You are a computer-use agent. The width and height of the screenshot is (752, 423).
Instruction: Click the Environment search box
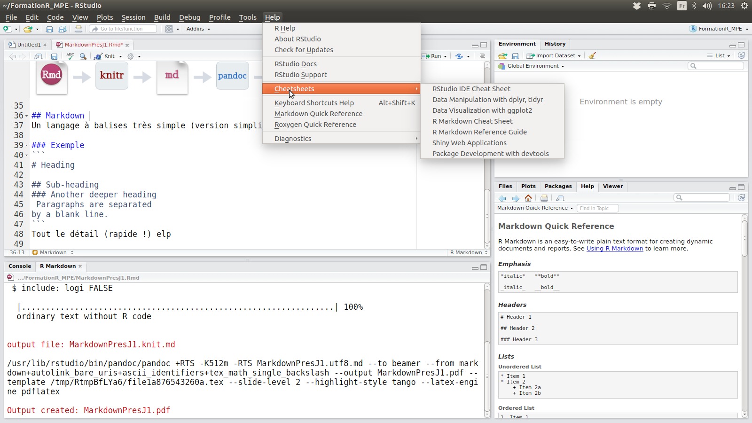click(716, 66)
